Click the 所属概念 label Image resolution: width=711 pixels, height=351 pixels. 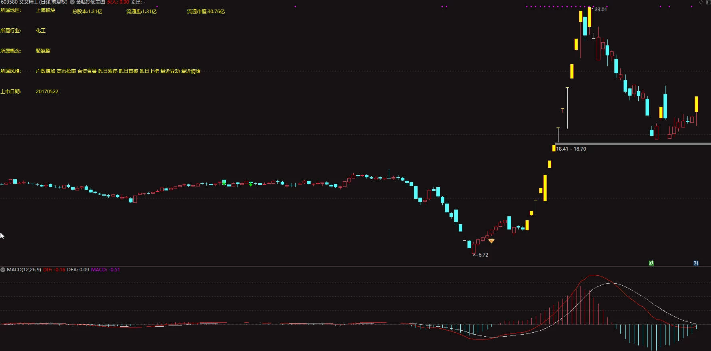(x=11, y=51)
